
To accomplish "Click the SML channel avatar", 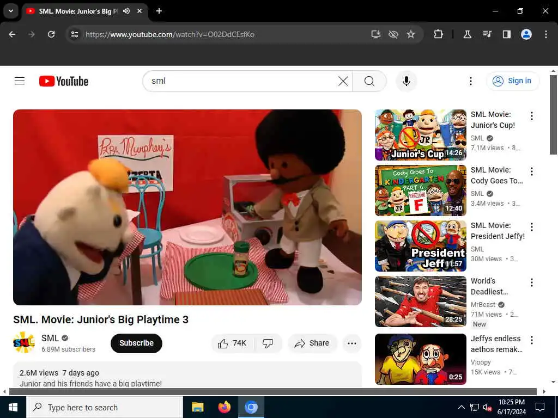I will (x=24, y=342).
